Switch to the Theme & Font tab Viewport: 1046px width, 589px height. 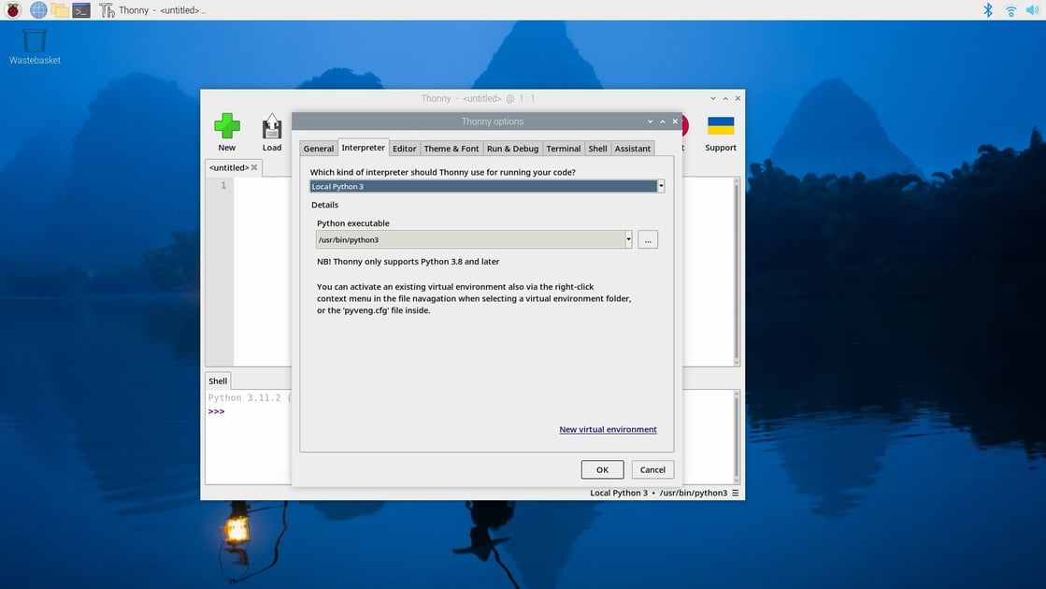click(451, 149)
